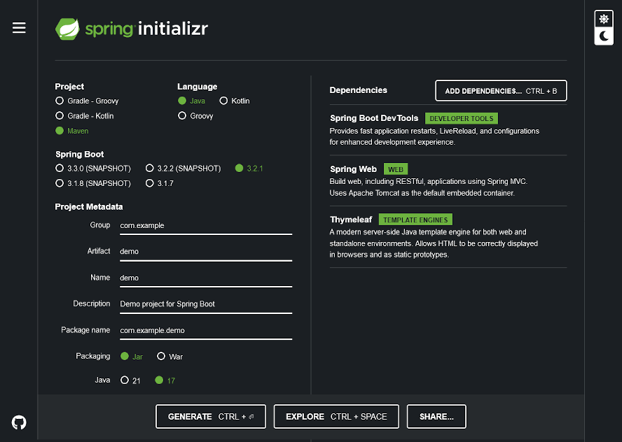Select Spring Boot 3.3.0 (SNAPSHOT)

pyautogui.click(x=93, y=169)
